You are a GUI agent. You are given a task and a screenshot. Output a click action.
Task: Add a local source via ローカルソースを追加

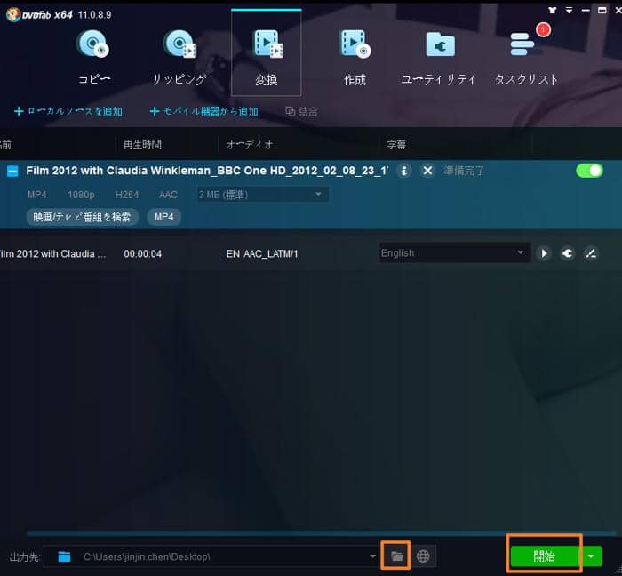tap(68, 111)
